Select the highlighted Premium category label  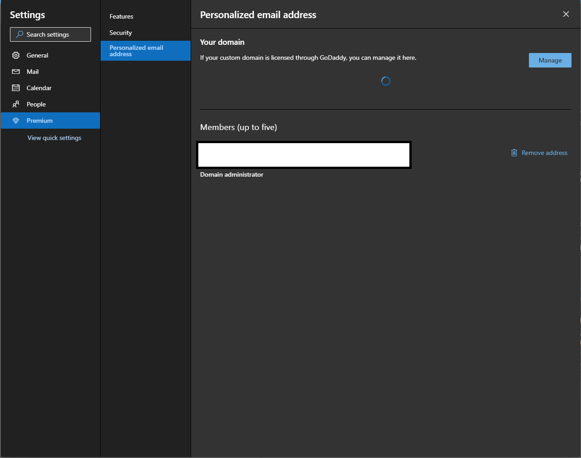coord(39,121)
